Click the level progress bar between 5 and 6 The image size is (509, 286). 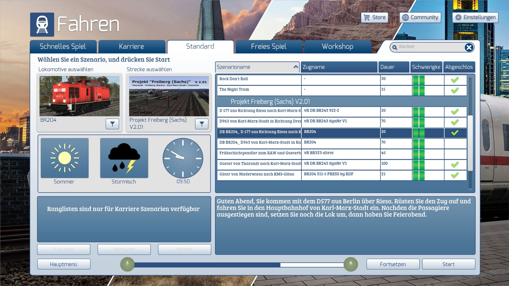239,265
